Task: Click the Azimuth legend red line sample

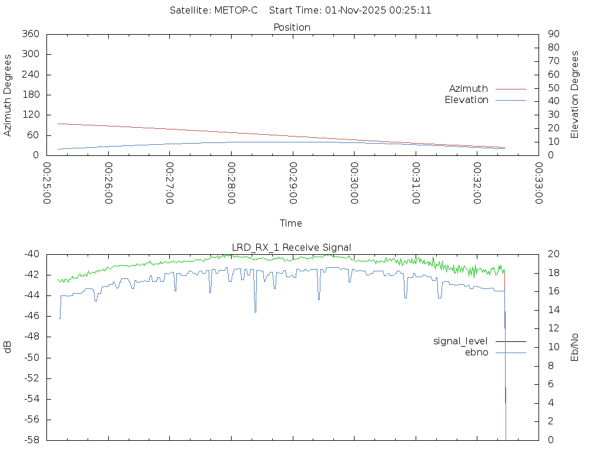Action: pos(510,89)
